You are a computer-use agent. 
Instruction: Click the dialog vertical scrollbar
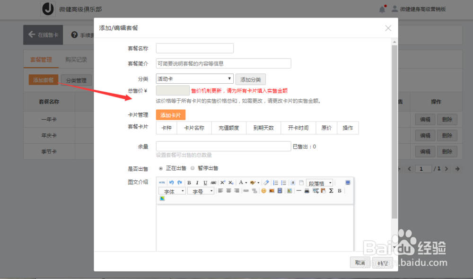394,132
